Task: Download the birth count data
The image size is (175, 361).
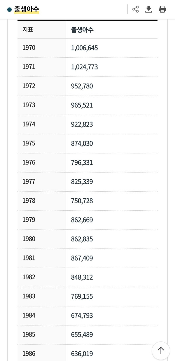Action: [x=149, y=9]
